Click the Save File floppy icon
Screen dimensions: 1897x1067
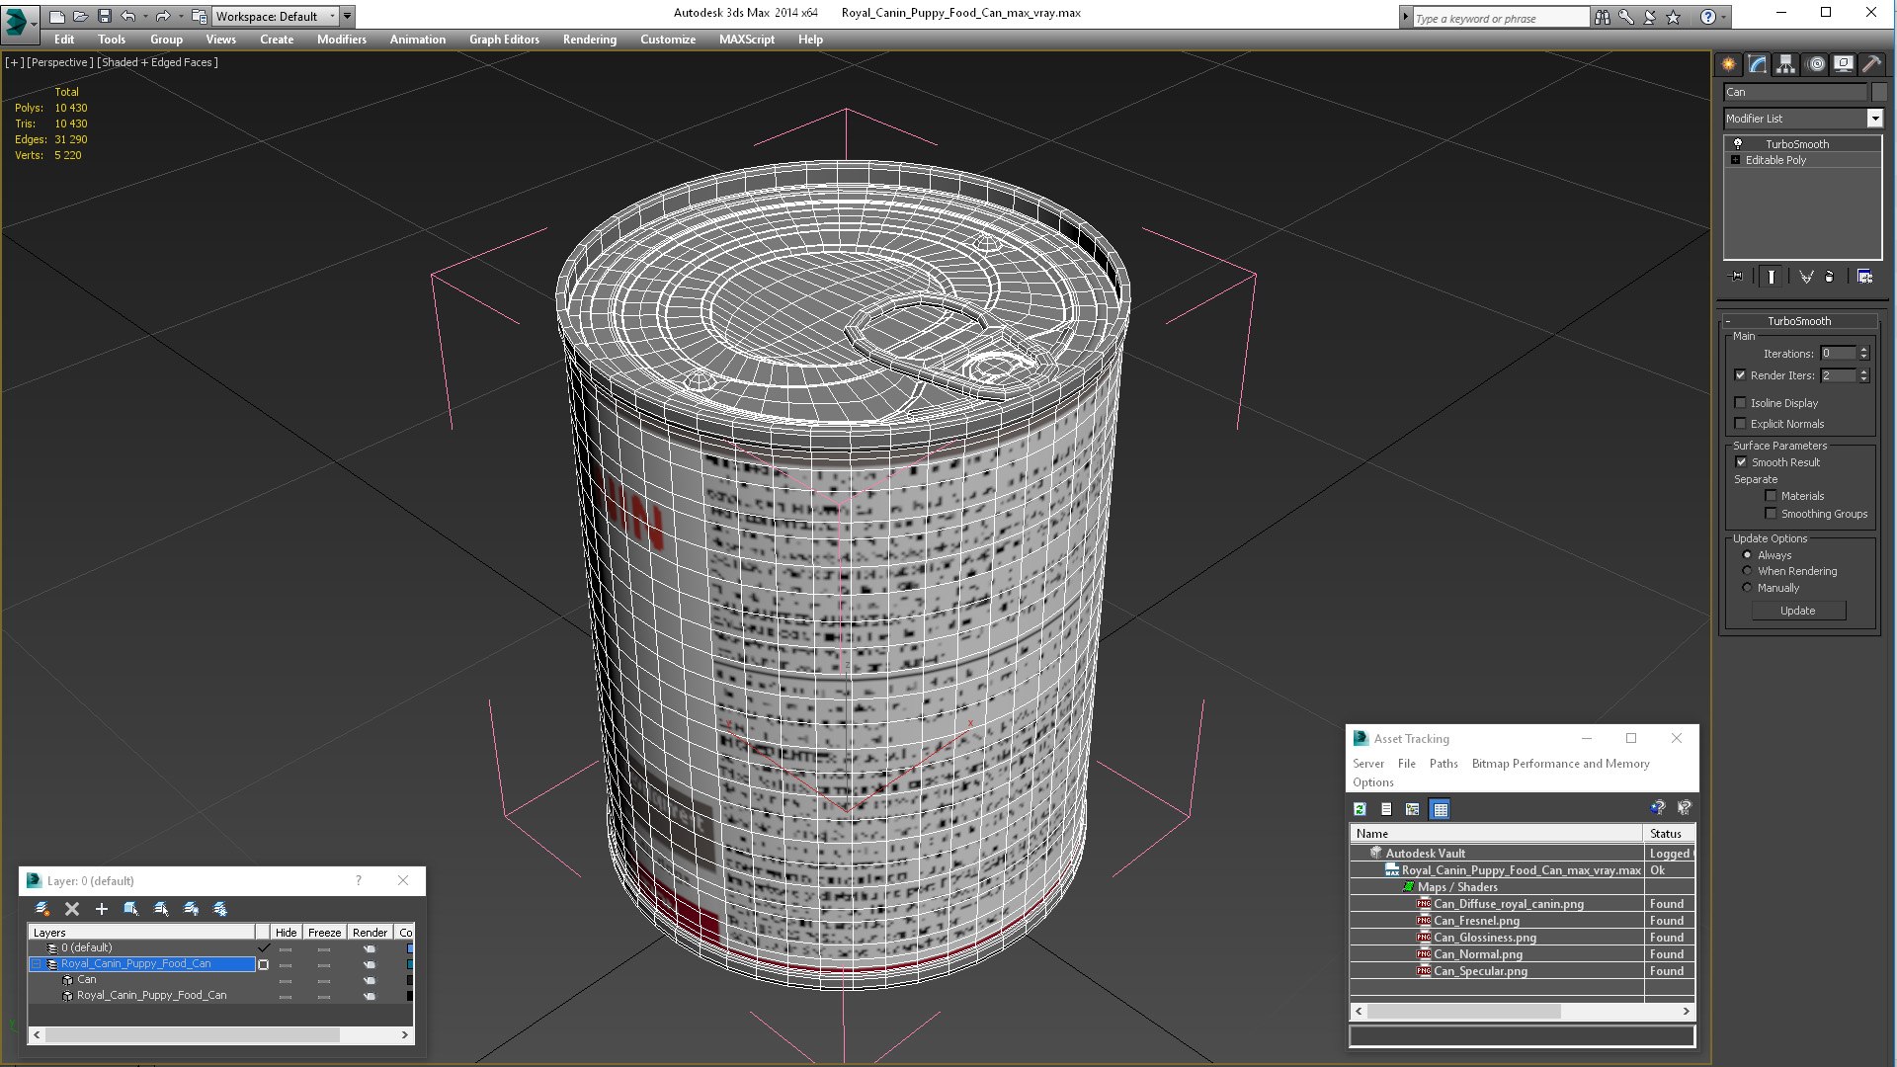104,16
